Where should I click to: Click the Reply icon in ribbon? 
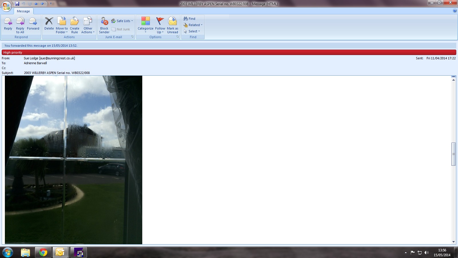point(8,22)
